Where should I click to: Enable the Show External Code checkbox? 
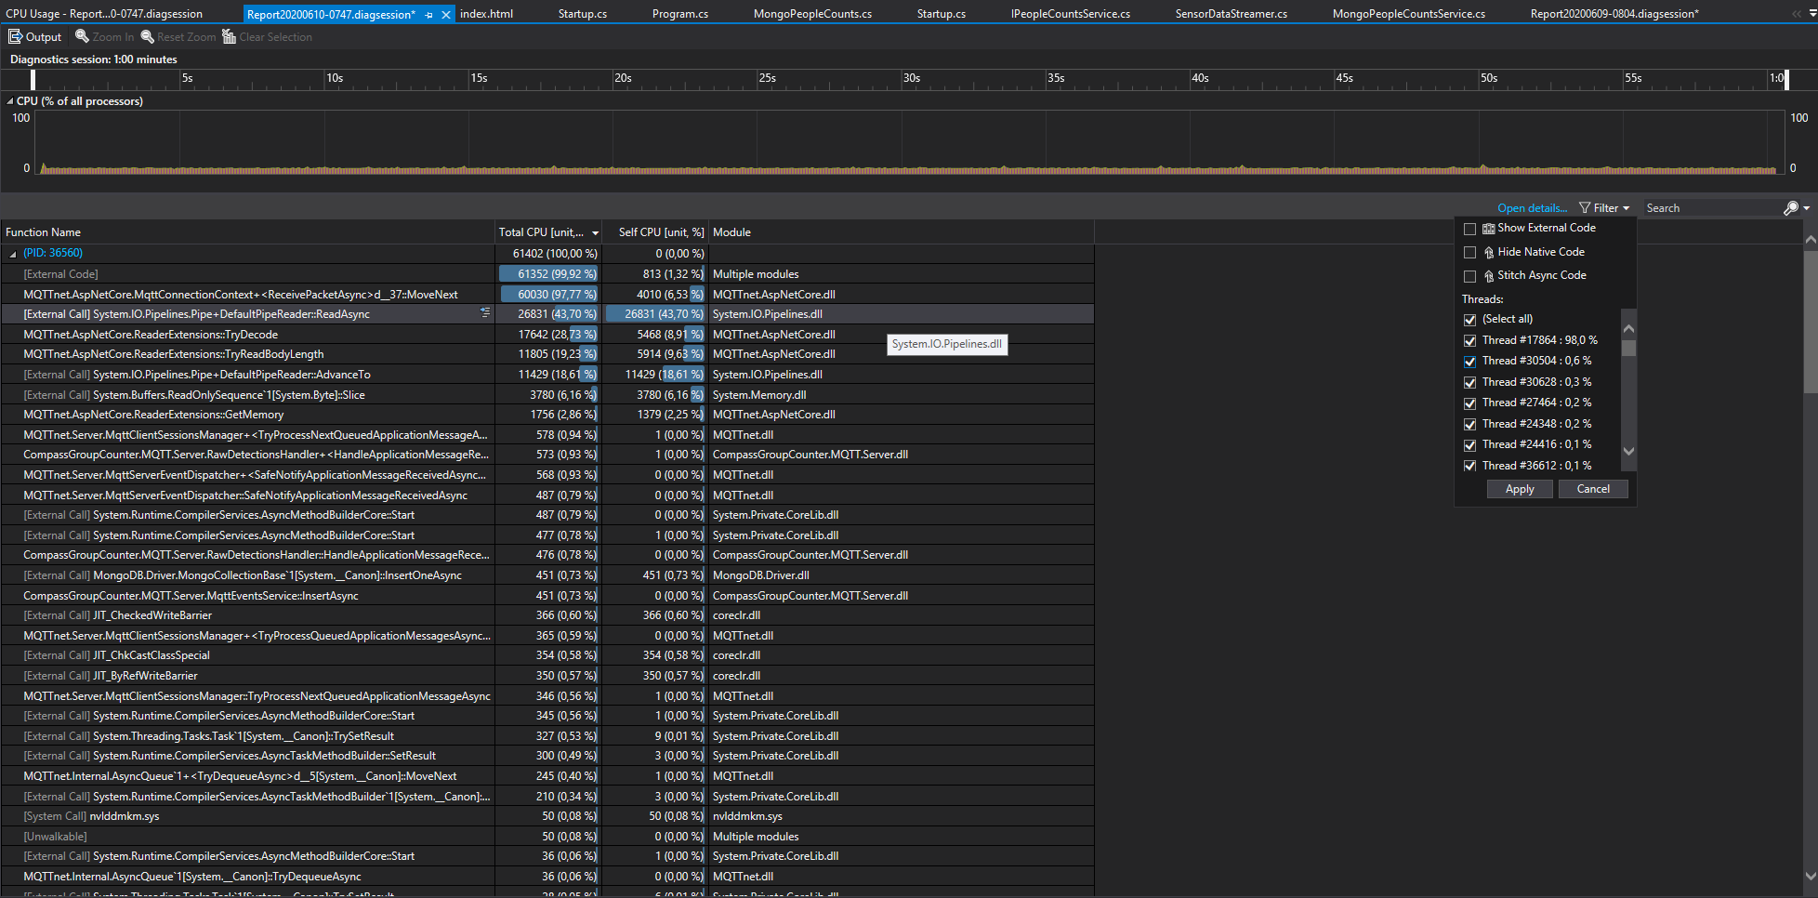point(1469,228)
